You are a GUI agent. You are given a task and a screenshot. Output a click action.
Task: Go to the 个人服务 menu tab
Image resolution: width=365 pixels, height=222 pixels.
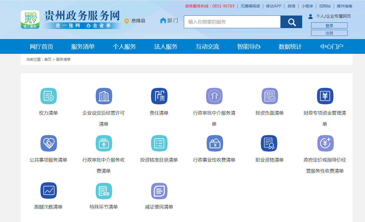coord(124,47)
